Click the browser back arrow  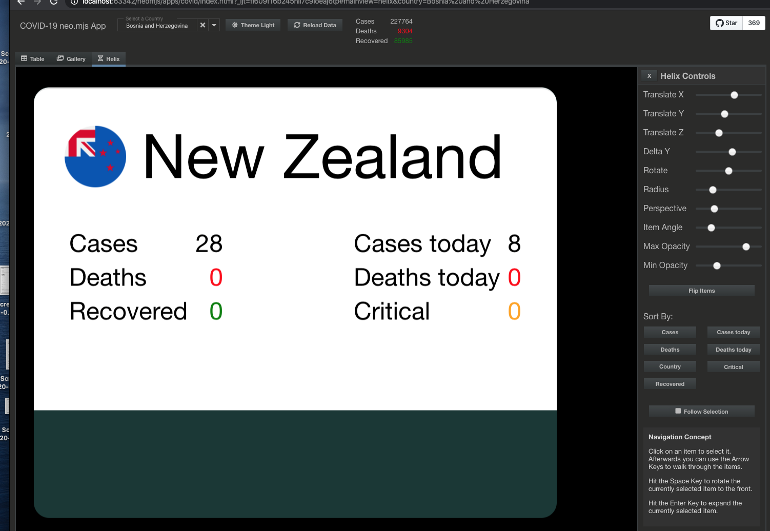click(x=21, y=2)
